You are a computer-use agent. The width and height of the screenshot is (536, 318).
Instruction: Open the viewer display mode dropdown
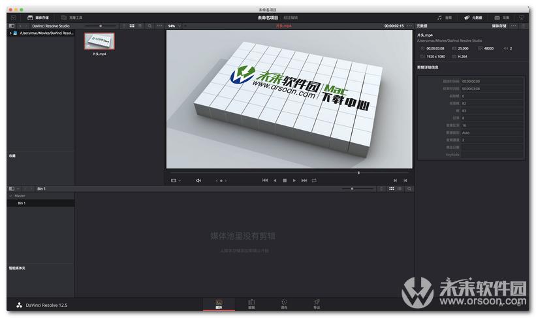(x=176, y=180)
